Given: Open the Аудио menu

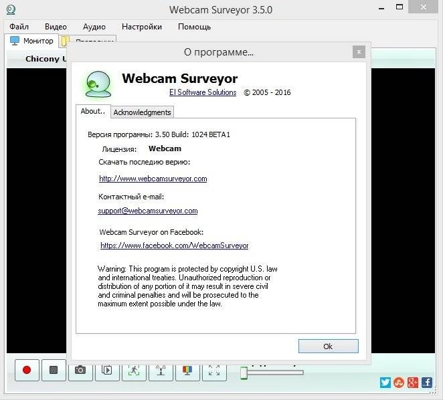Looking at the screenshot, I should (x=94, y=27).
